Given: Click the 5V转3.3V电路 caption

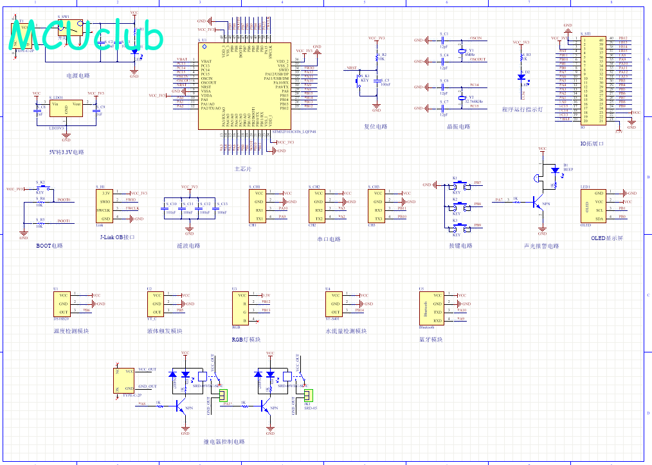Looking at the screenshot, I should 66,152.
